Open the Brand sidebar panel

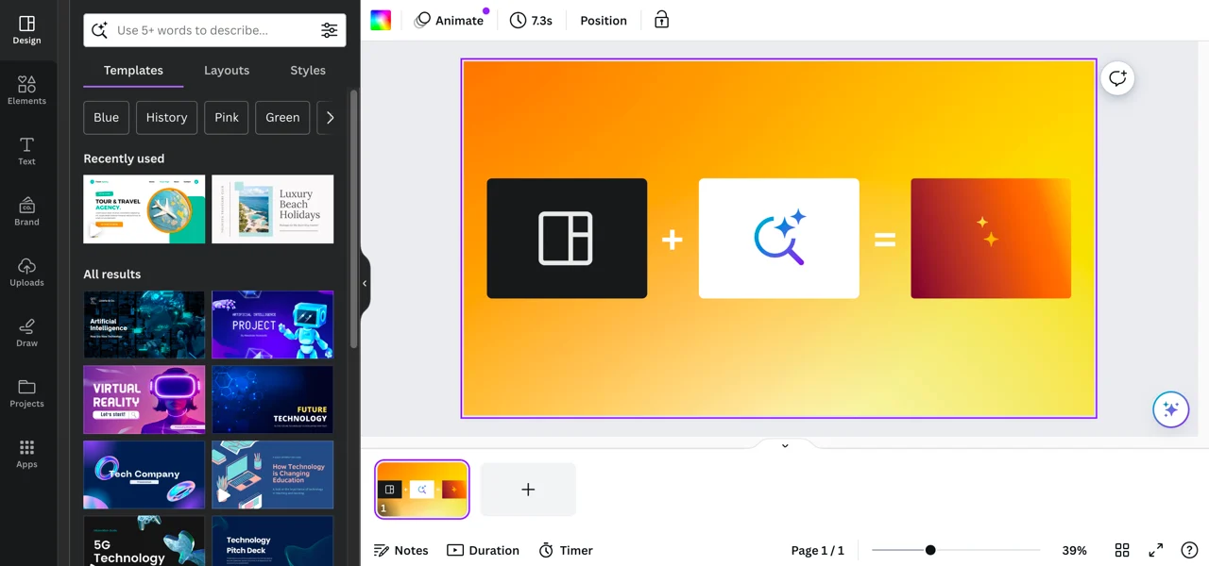(26, 211)
